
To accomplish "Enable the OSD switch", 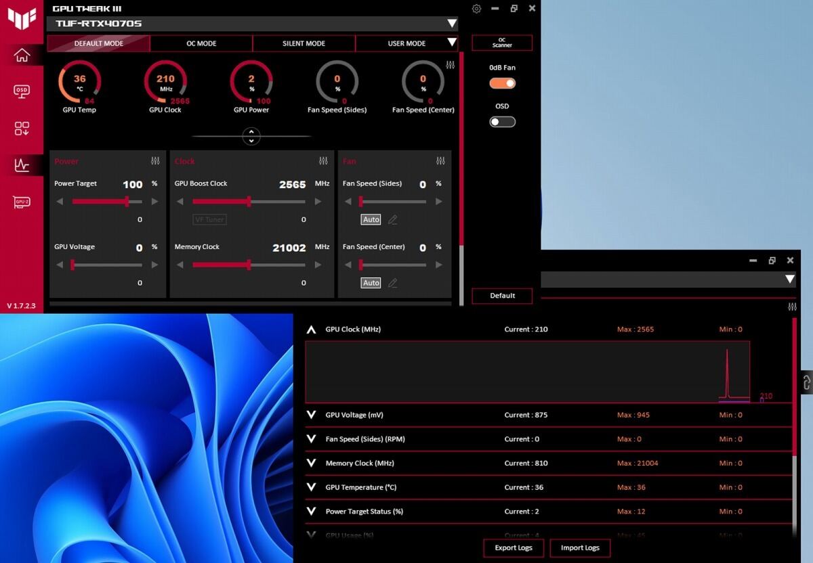I will [x=503, y=122].
